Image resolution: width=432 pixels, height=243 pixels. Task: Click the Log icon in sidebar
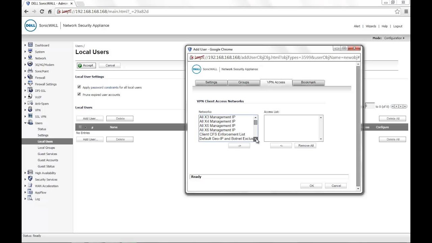tap(30, 198)
